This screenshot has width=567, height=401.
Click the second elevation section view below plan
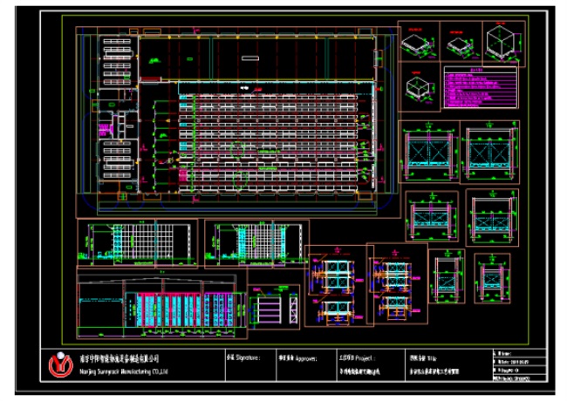click(253, 241)
